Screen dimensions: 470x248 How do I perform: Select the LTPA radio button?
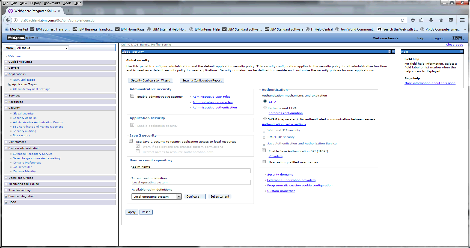[265, 101]
